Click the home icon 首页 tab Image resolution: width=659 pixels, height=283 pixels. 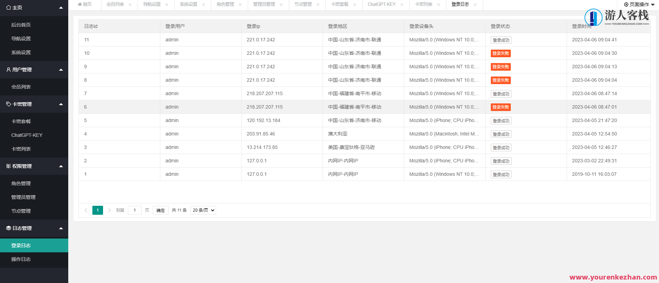(x=85, y=4)
